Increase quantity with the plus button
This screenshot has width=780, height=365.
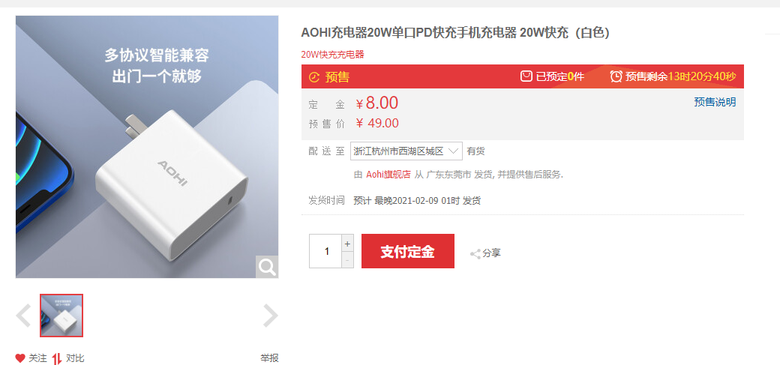tap(348, 244)
